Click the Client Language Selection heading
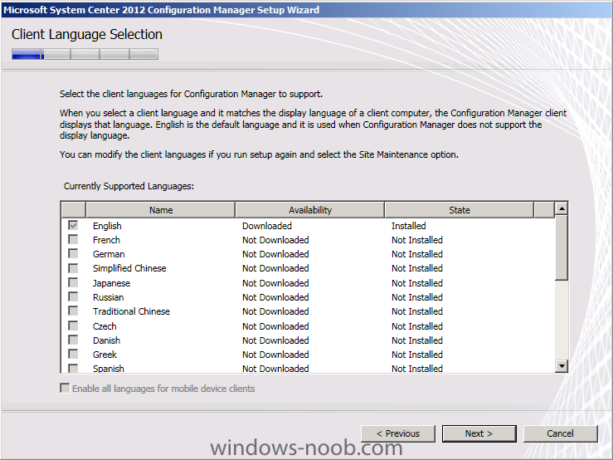Viewport: 613px width, 460px height. click(87, 34)
